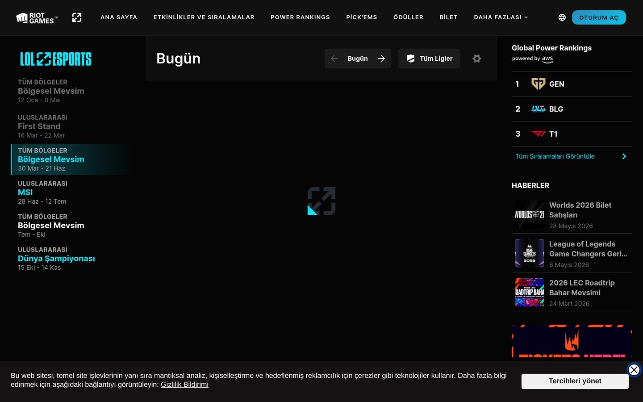Open Game Changers news thumbnail
The height and width of the screenshot is (402, 643).
(x=530, y=253)
